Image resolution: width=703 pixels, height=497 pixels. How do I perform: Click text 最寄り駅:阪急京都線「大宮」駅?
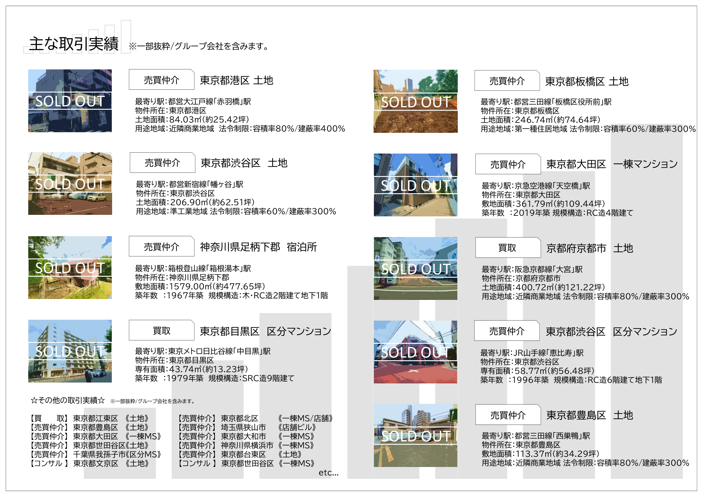[532, 269]
